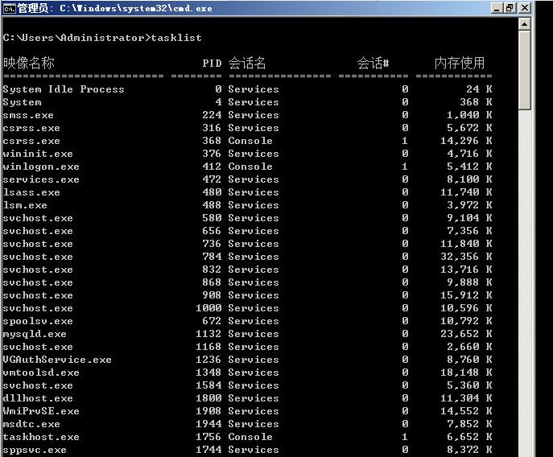
Task: Restore down the cmd.exe window
Action: (x=510, y=8)
